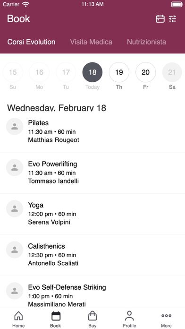Open the Calisthenics class with Antonello Scaliati

click(92, 255)
